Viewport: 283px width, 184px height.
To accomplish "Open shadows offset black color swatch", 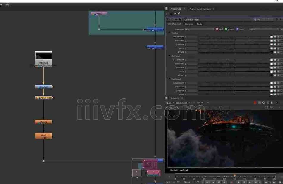I will [x=271, y=75].
